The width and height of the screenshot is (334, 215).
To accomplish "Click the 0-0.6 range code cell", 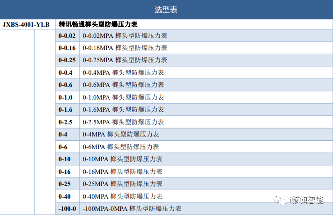I will (x=66, y=85).
